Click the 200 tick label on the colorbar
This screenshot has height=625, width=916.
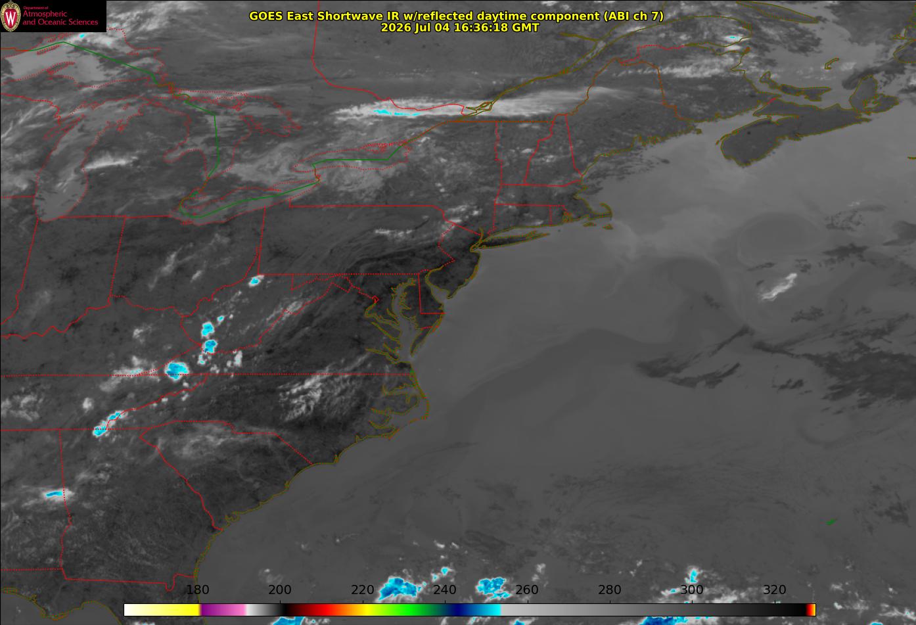tap(280, 590)
